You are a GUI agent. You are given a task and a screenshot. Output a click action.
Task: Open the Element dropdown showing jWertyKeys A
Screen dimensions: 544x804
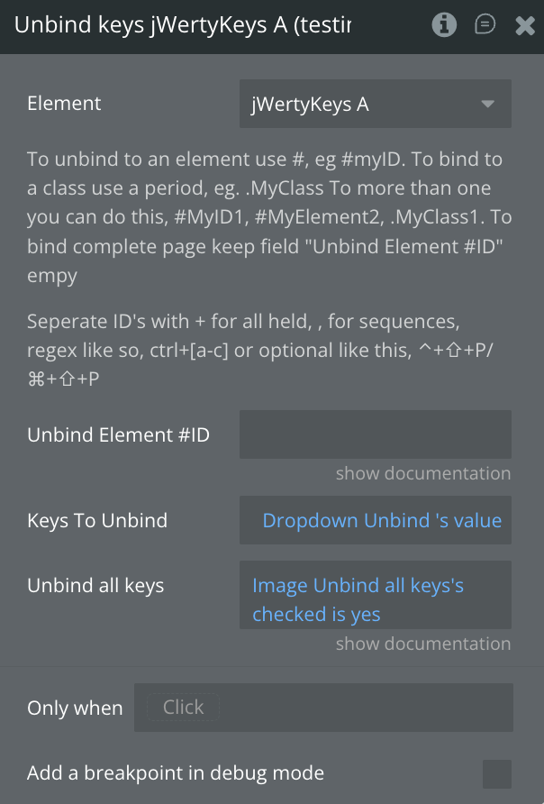pos(375,104)
